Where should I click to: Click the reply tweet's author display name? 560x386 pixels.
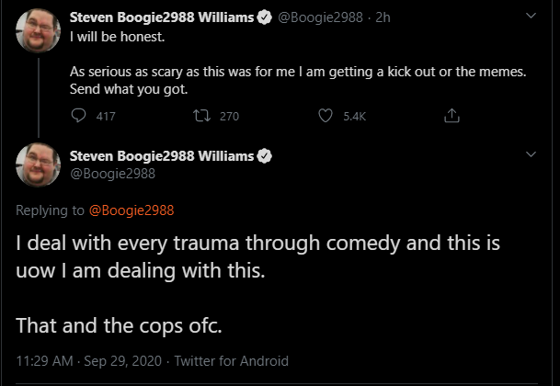pos(162,156)
